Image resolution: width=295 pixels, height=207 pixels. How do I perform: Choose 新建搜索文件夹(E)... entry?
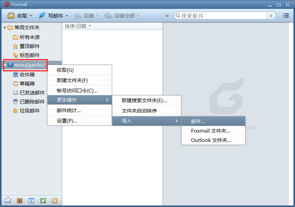147,101
